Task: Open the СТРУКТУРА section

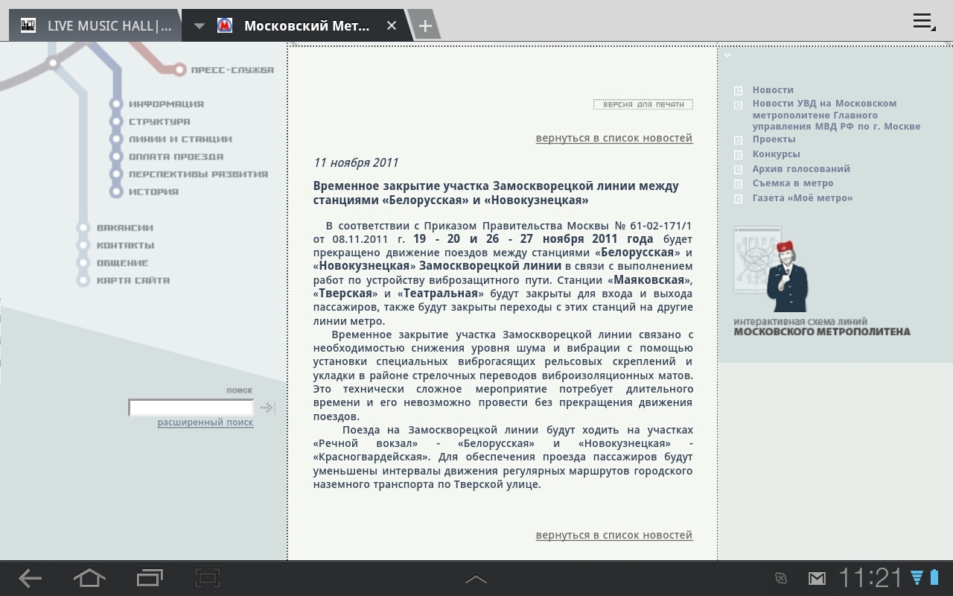Action: point(159,121)
